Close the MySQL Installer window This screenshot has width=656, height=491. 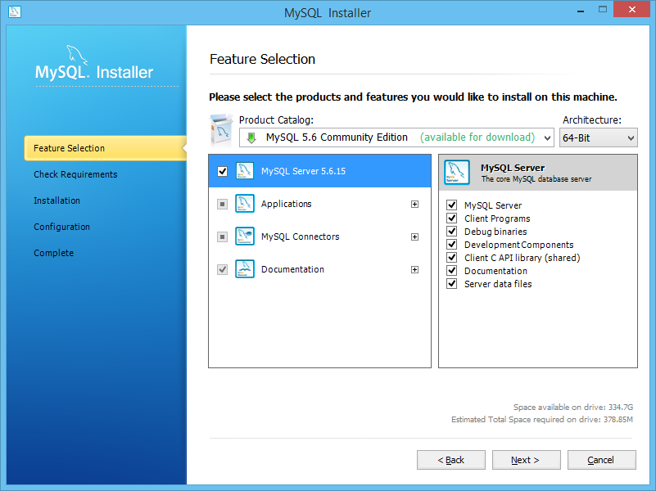(x=632, y=9)
